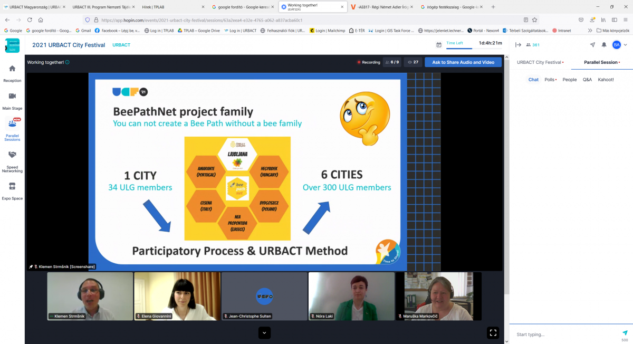633x344 pixels.
Task: Select the Chat tab
Action: [x=533, y=80]
